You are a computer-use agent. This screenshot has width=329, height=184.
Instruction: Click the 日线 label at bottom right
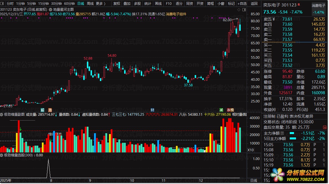(x=254, y=181)
